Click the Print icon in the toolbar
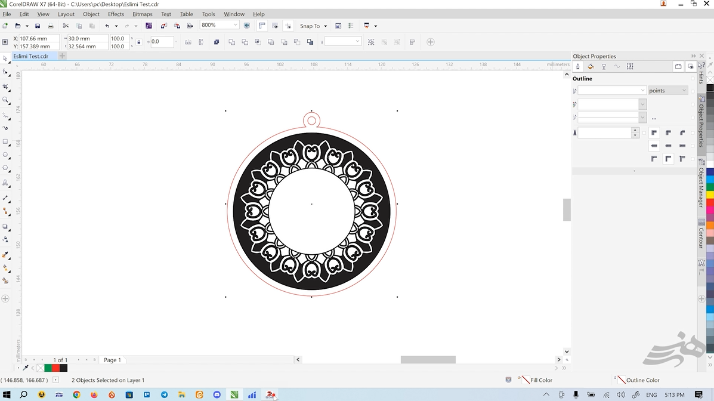 point(51,26)
